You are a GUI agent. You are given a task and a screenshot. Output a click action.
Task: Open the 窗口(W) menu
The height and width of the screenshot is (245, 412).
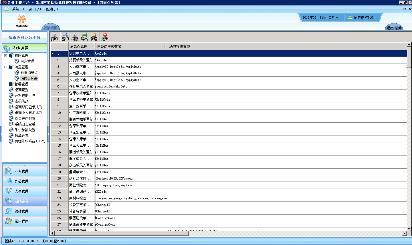pyautogui.click(x=35, y=9)
